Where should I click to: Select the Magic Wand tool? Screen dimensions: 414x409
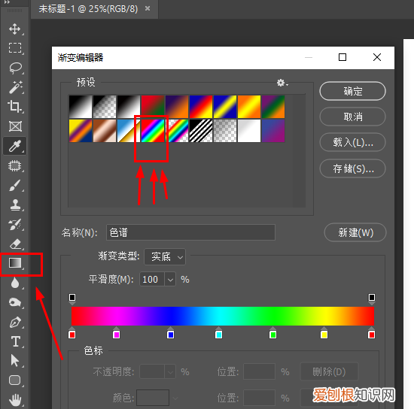pyautogui.click(x=15, y=87)
